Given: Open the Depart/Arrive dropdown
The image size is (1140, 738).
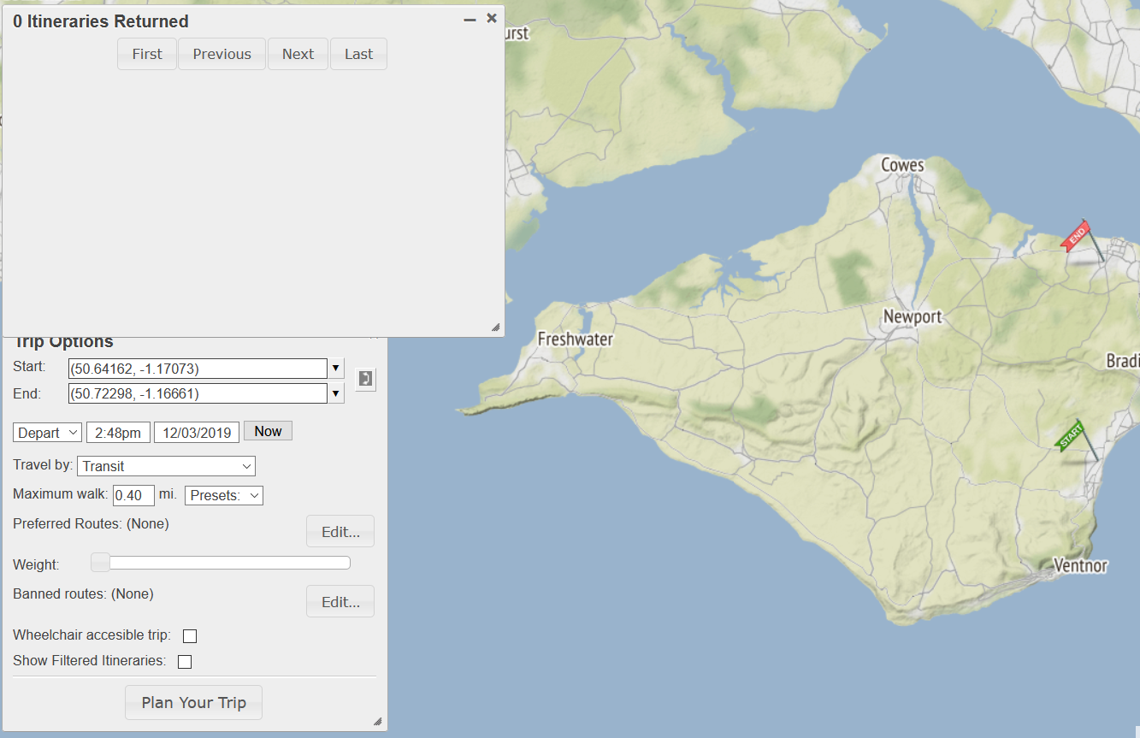Looking at the screenshot, I should tap(48, 433).
